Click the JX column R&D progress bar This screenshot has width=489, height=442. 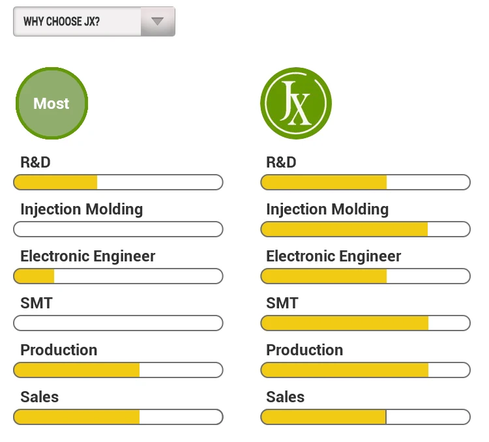point(365,182)
